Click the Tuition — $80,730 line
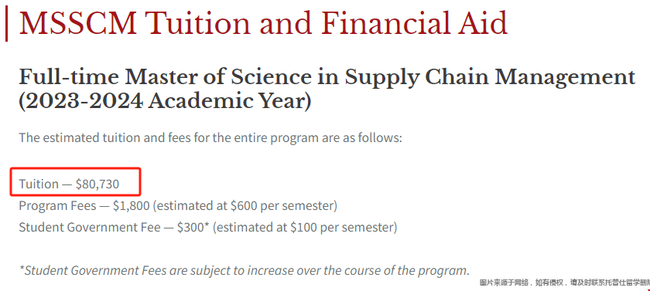 tap(69, 184)
